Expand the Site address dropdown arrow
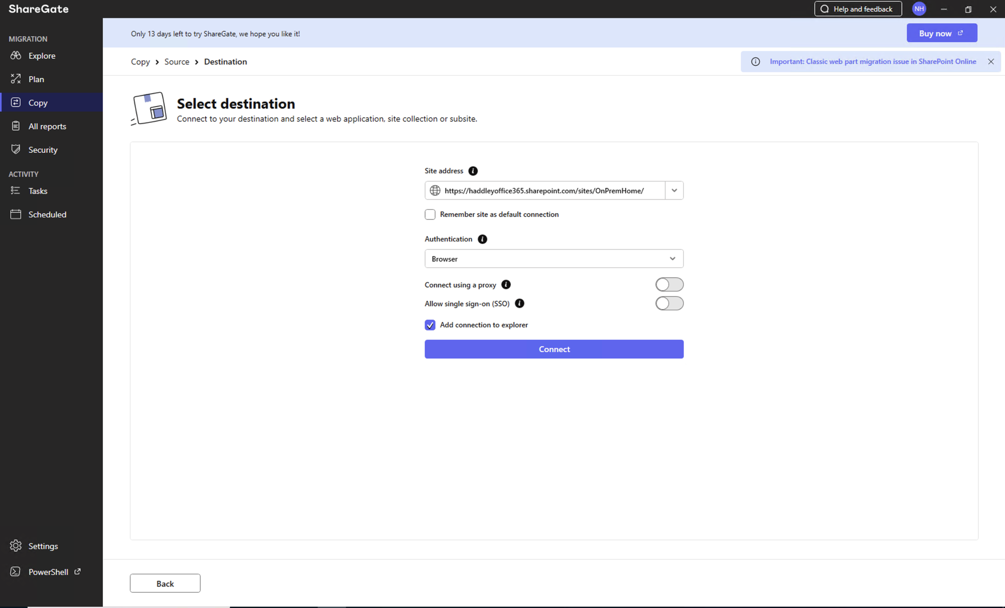Viewport: 1005px width, 608px height. (x=674, y=190)
